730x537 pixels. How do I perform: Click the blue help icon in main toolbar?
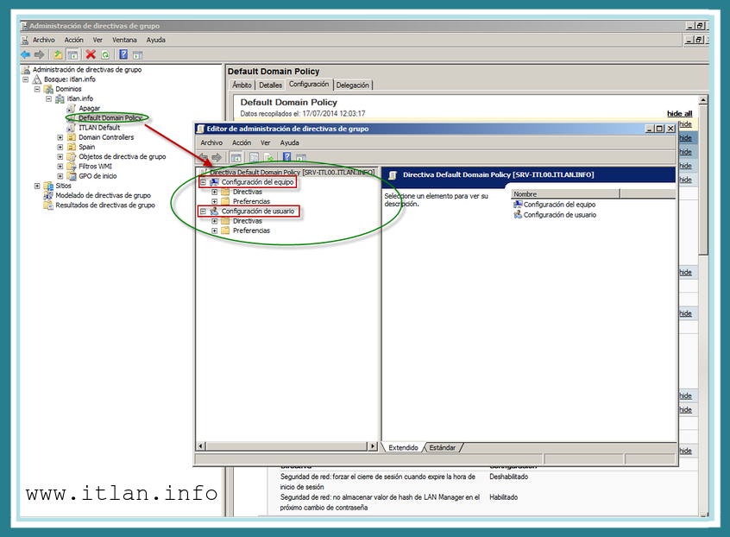[x=123, y=54]
